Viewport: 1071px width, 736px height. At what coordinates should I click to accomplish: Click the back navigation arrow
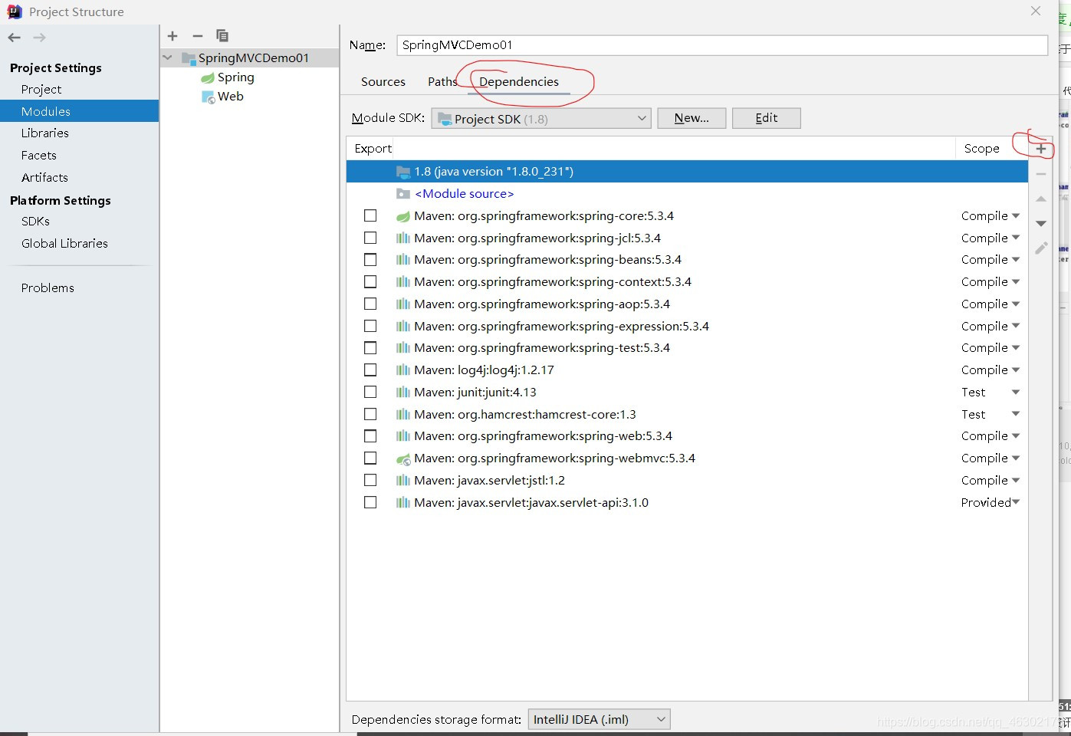click(x=15, y=37)
